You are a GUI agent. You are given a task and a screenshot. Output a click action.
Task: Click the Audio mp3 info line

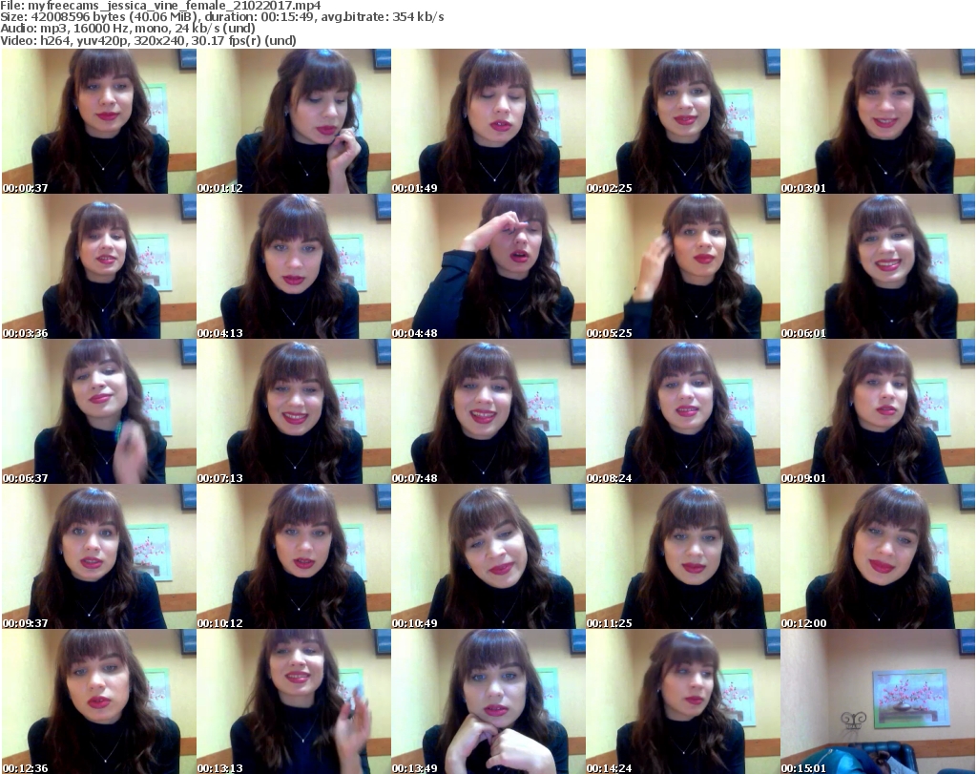click(x=128, y=29)
